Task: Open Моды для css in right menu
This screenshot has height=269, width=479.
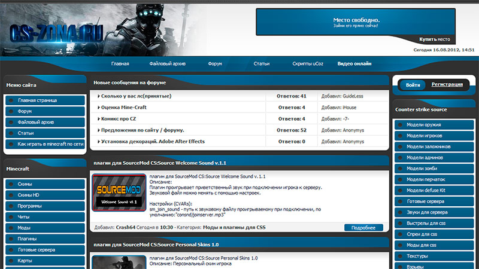Action: 434,245
